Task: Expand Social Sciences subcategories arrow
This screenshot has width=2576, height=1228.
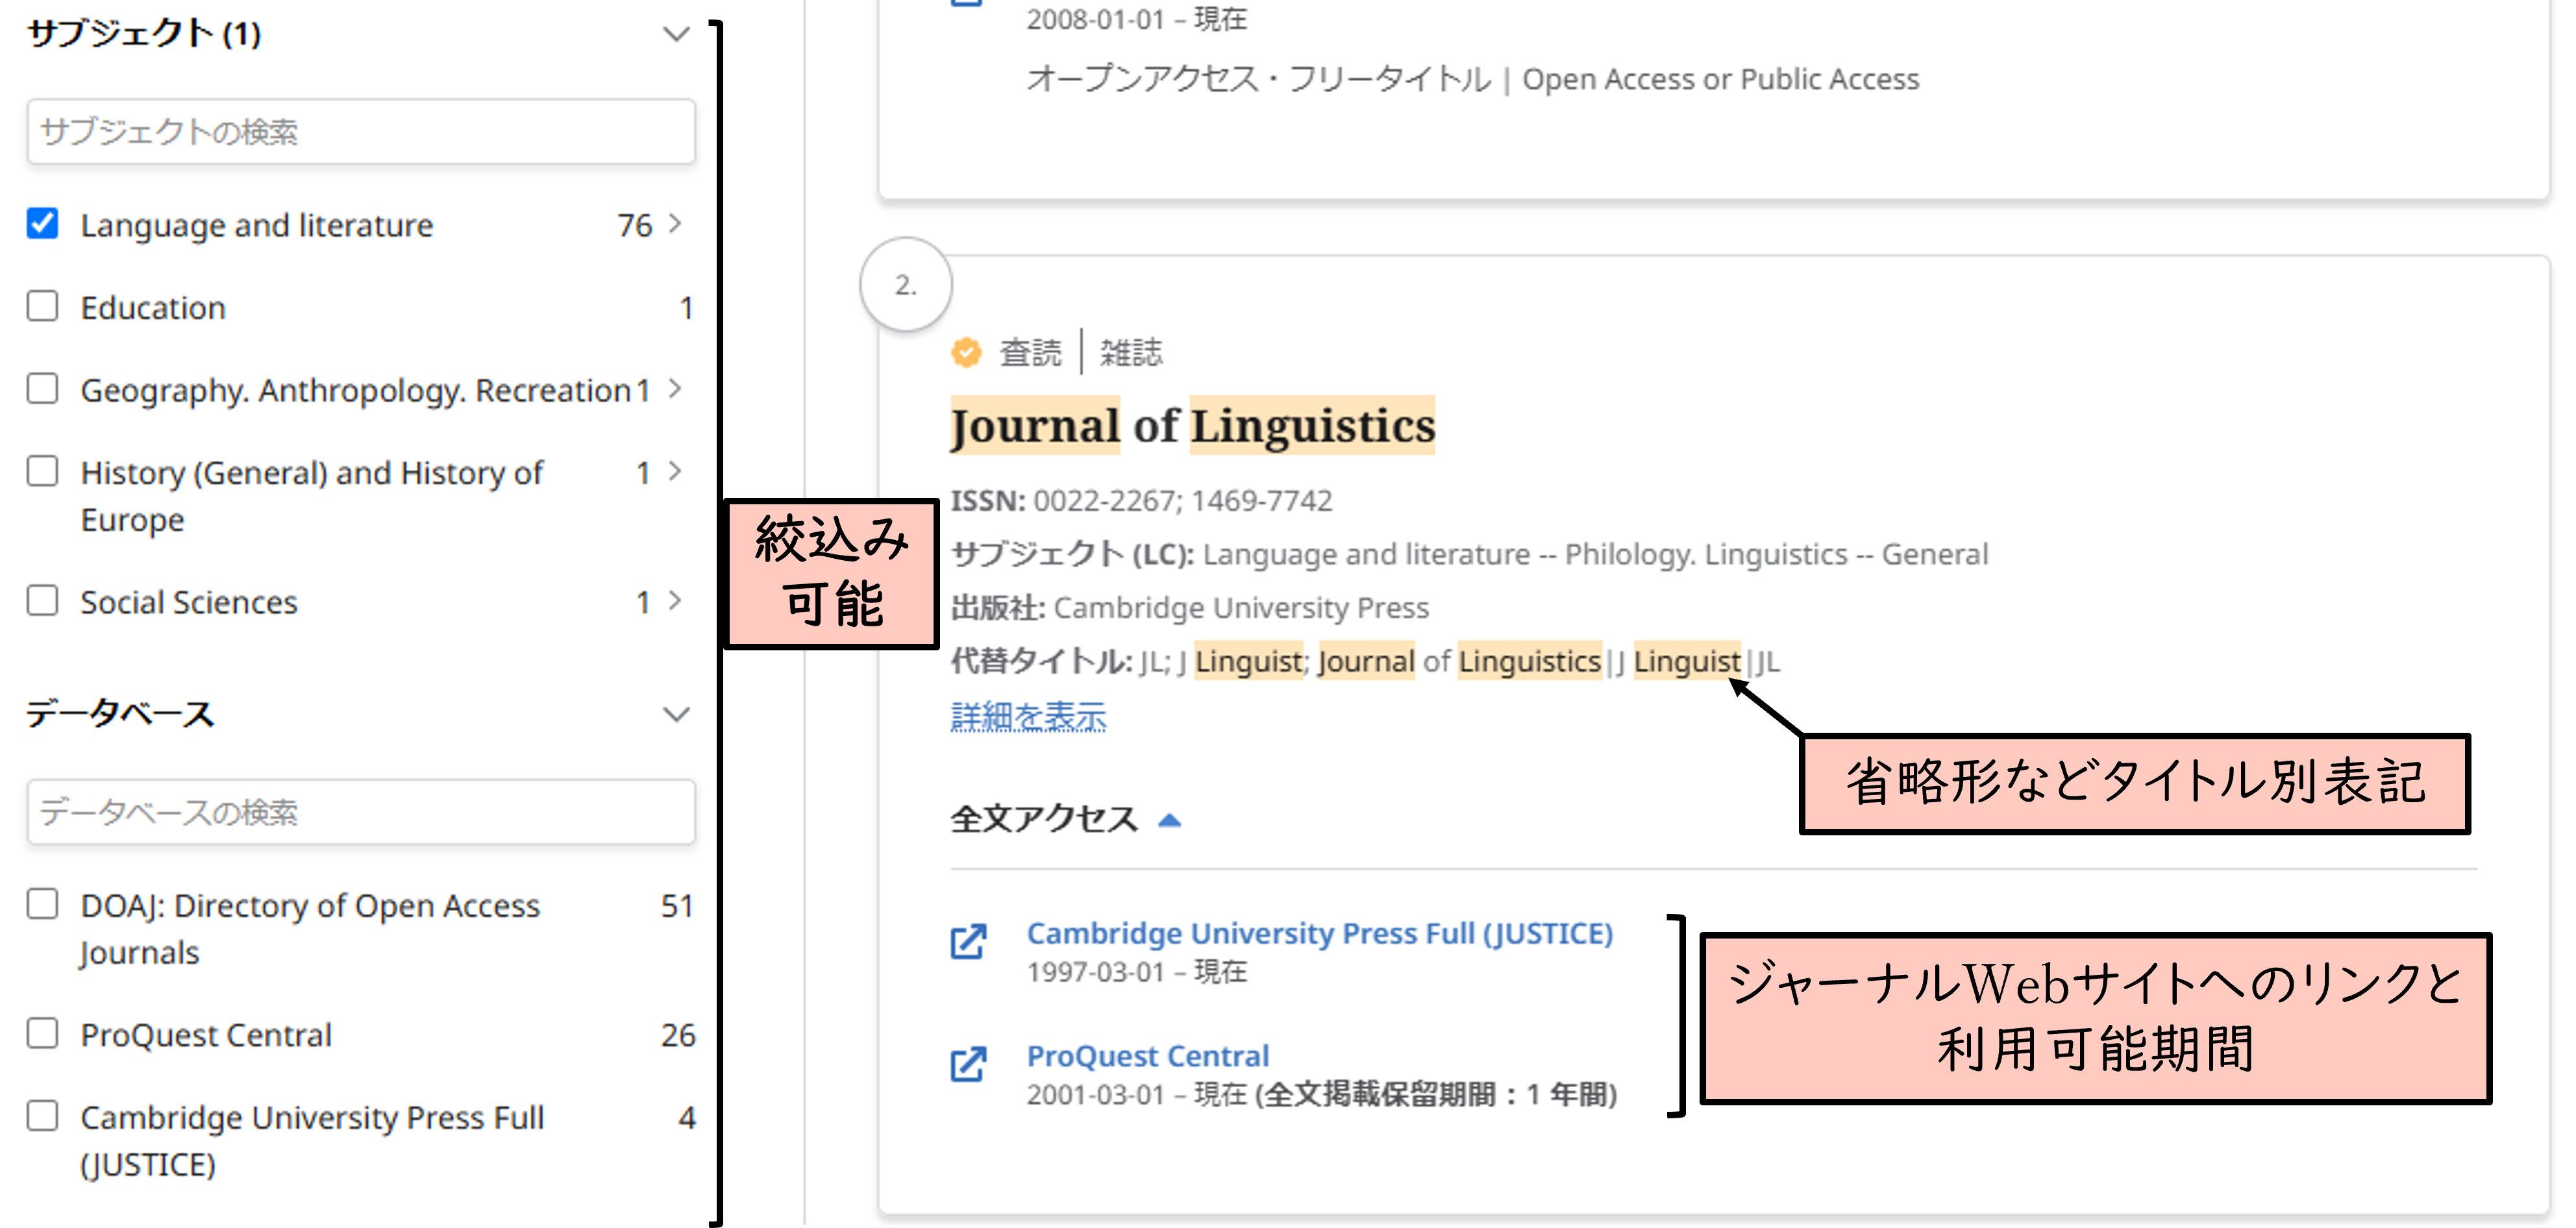Action: (676, 601)
